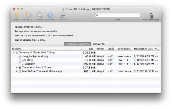Click the 363.1 KiB size value
This screenshot has width=172, height=109.
pyautogui.click(x=89, y=71)
